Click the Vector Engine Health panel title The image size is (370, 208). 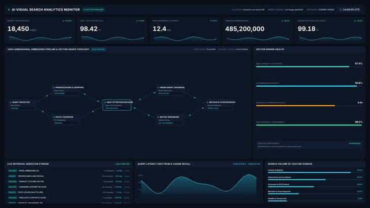(270, 49)
